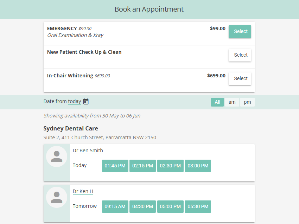Click Dr Ken H's profile avatar

pyautogui.click(x=57, y=197)
